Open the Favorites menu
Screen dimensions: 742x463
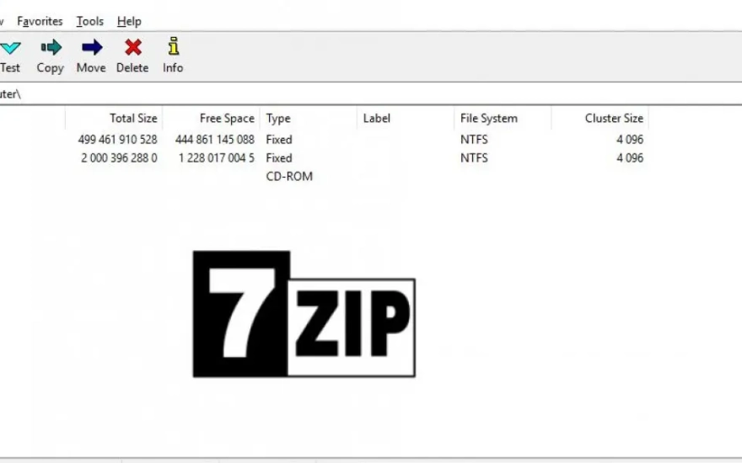point(40,21)
